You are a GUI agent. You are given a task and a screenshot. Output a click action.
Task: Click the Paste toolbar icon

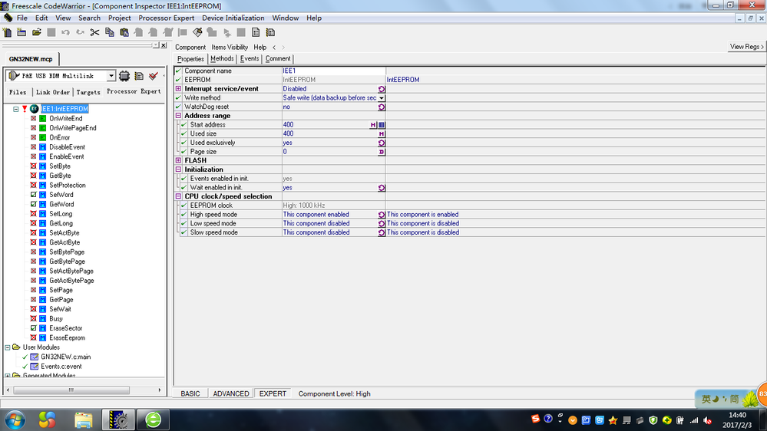(124, 33)
